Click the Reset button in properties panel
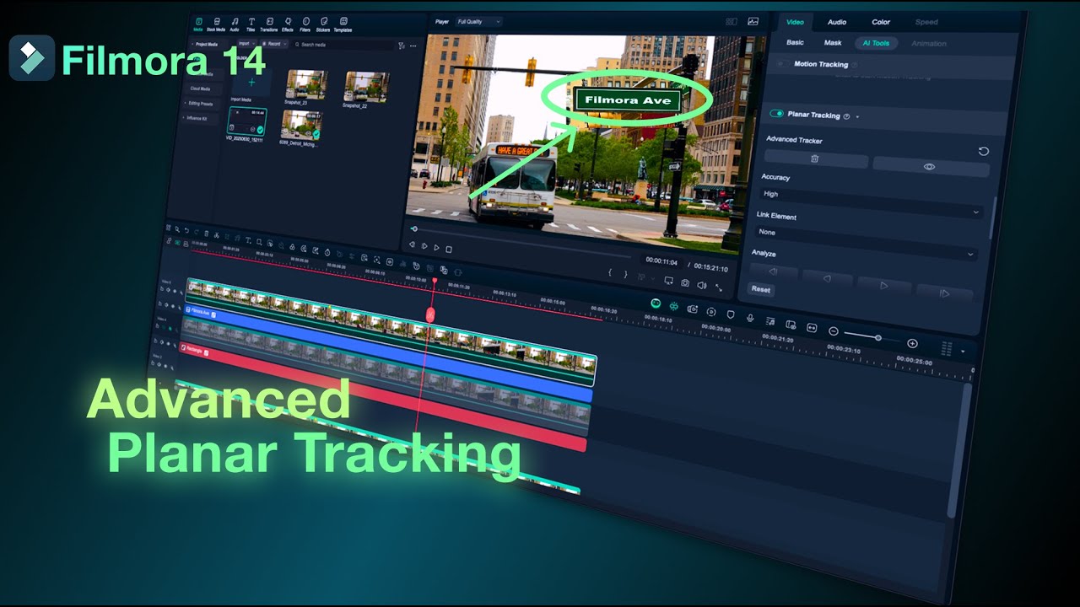The height and width of the screenshot is (607, 1080). click(761, 289)
